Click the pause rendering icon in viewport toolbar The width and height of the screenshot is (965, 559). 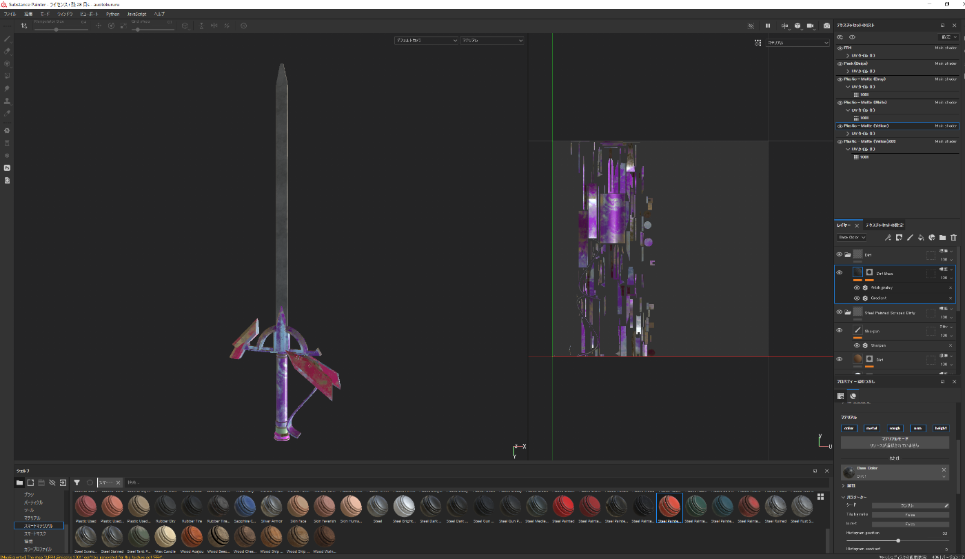[768, 26]
